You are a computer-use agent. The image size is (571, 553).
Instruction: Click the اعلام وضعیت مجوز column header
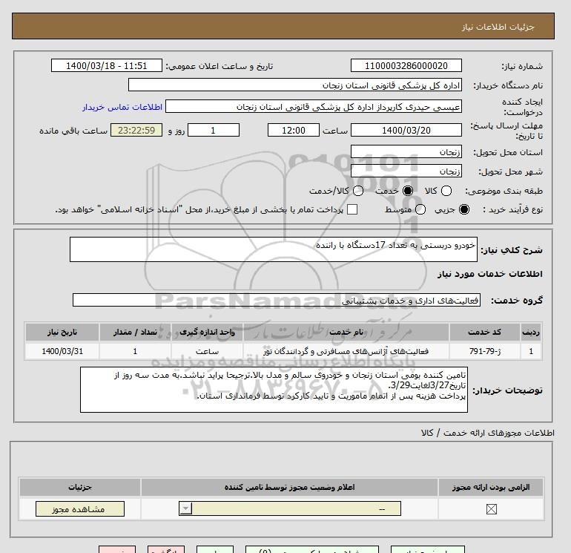pos(289,487)
